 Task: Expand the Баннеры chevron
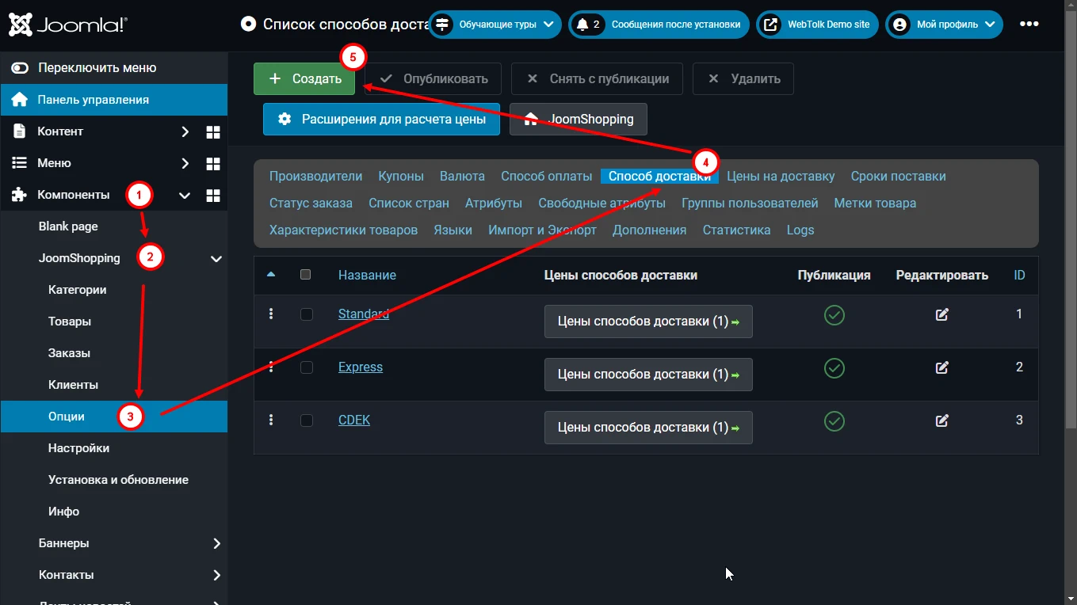pos(216,543)
